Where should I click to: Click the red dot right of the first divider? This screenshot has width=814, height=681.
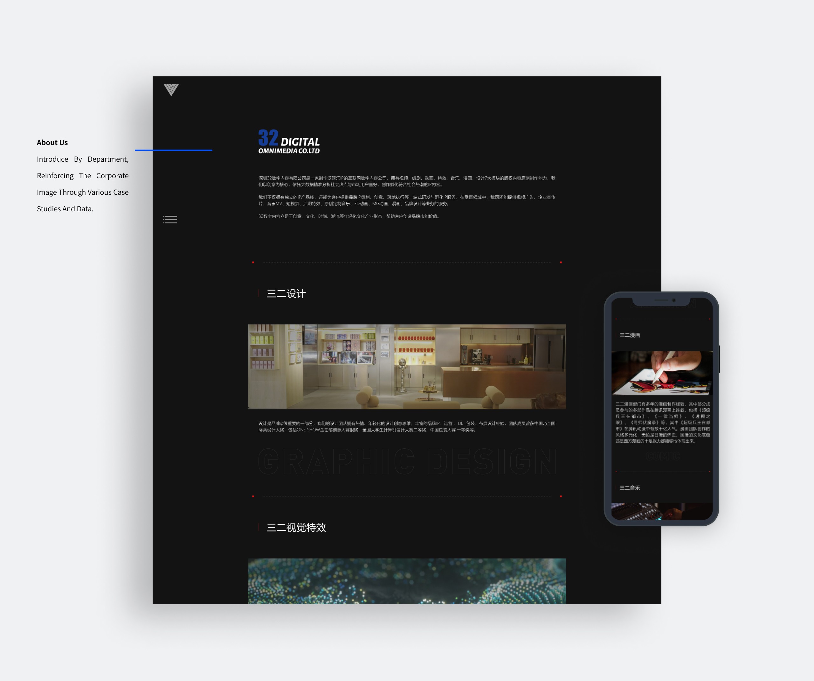point(561,262)
